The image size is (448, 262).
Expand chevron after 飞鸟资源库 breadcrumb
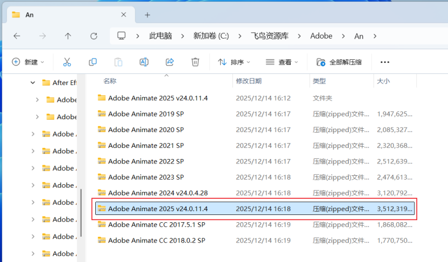click(299, 36)
